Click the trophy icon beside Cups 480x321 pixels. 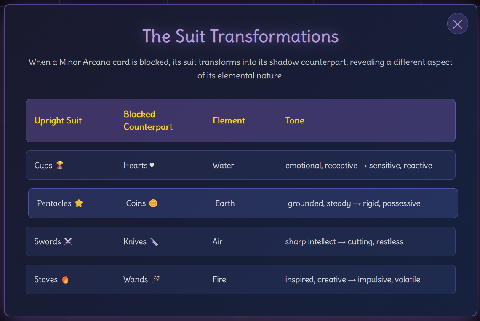[60, 165]
